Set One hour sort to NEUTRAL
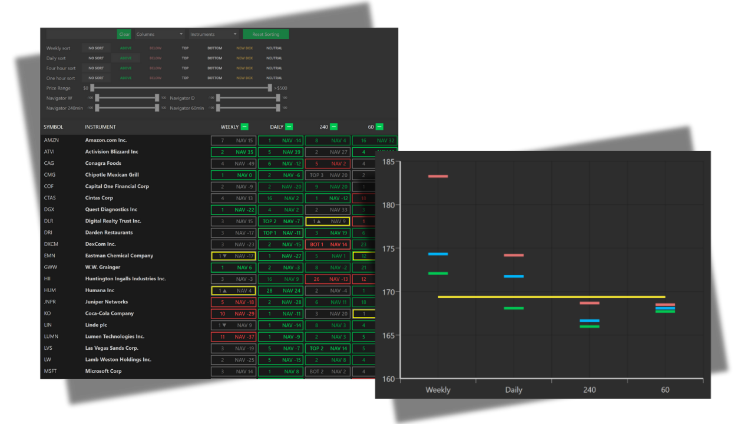The image size is (754, 424). 274,78
